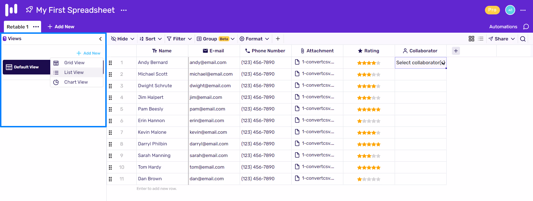Click dwight@email.com cell
Viewport: 533px width, 201px height.
pyautogui.click(x=214, y=86)
